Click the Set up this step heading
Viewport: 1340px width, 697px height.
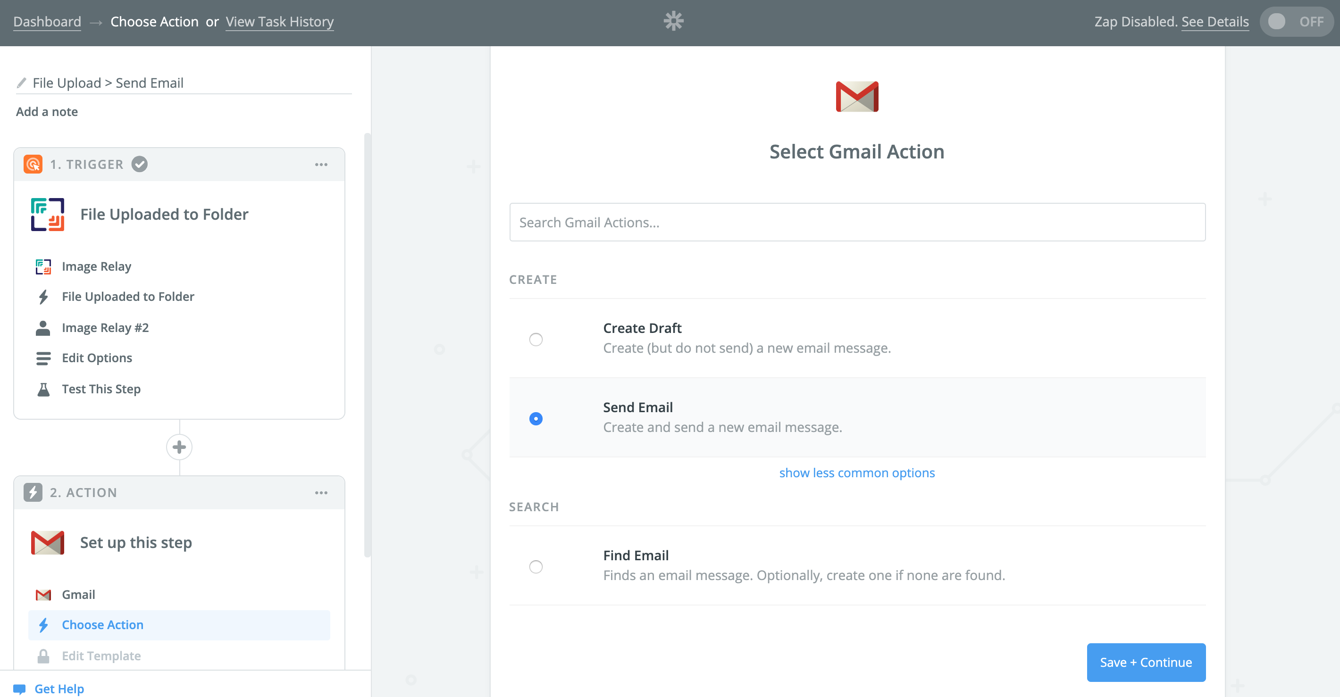[x=136, y=543]
